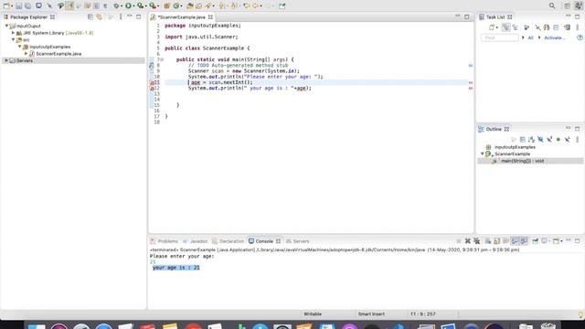Click the error marker on line 12

pyautogui.click(x=152, y=89)
